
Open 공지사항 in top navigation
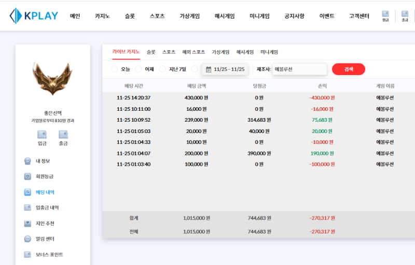coord(294,16)
